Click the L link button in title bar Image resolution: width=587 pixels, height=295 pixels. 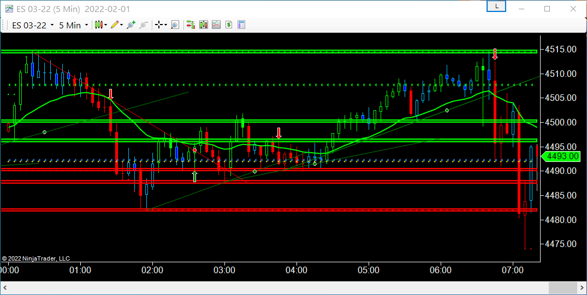(496, 7)
